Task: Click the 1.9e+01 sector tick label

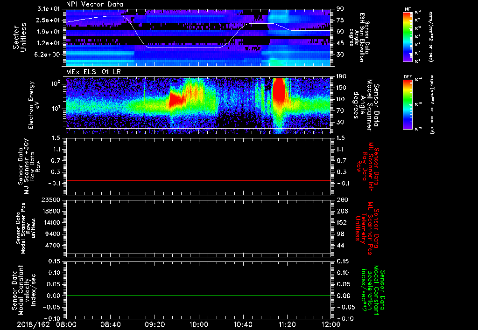Action: coord(49,32)
